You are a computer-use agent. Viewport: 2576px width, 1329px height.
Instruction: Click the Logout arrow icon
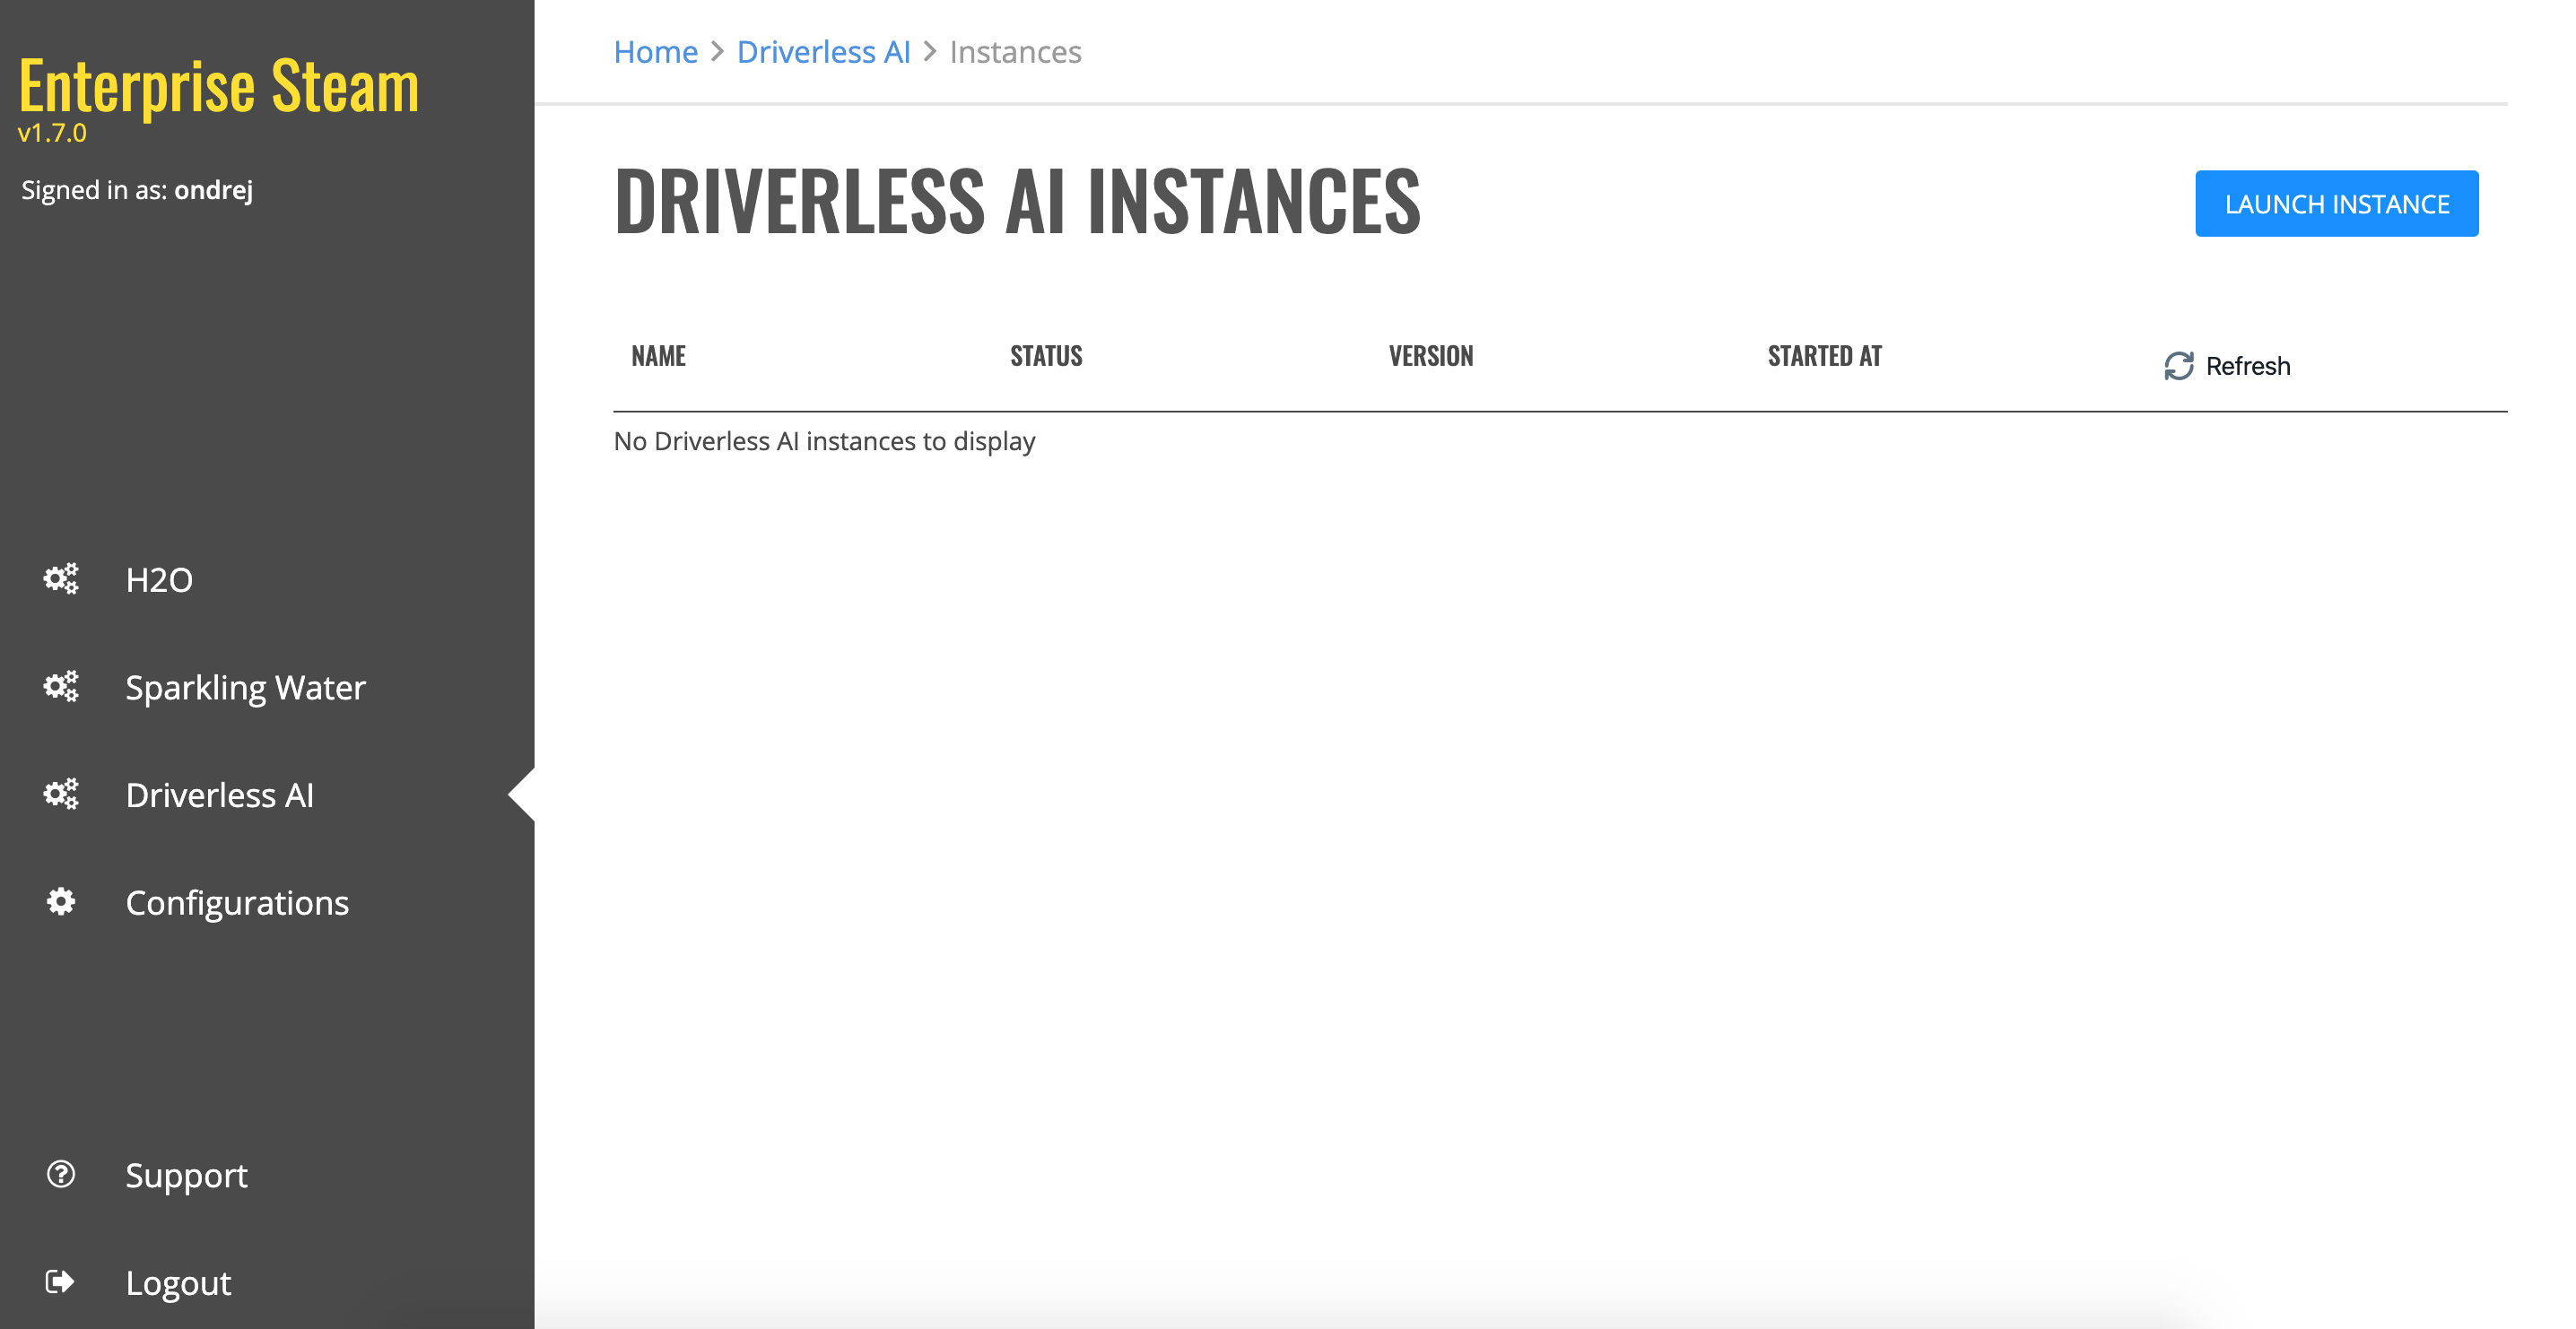(61, 1281)
